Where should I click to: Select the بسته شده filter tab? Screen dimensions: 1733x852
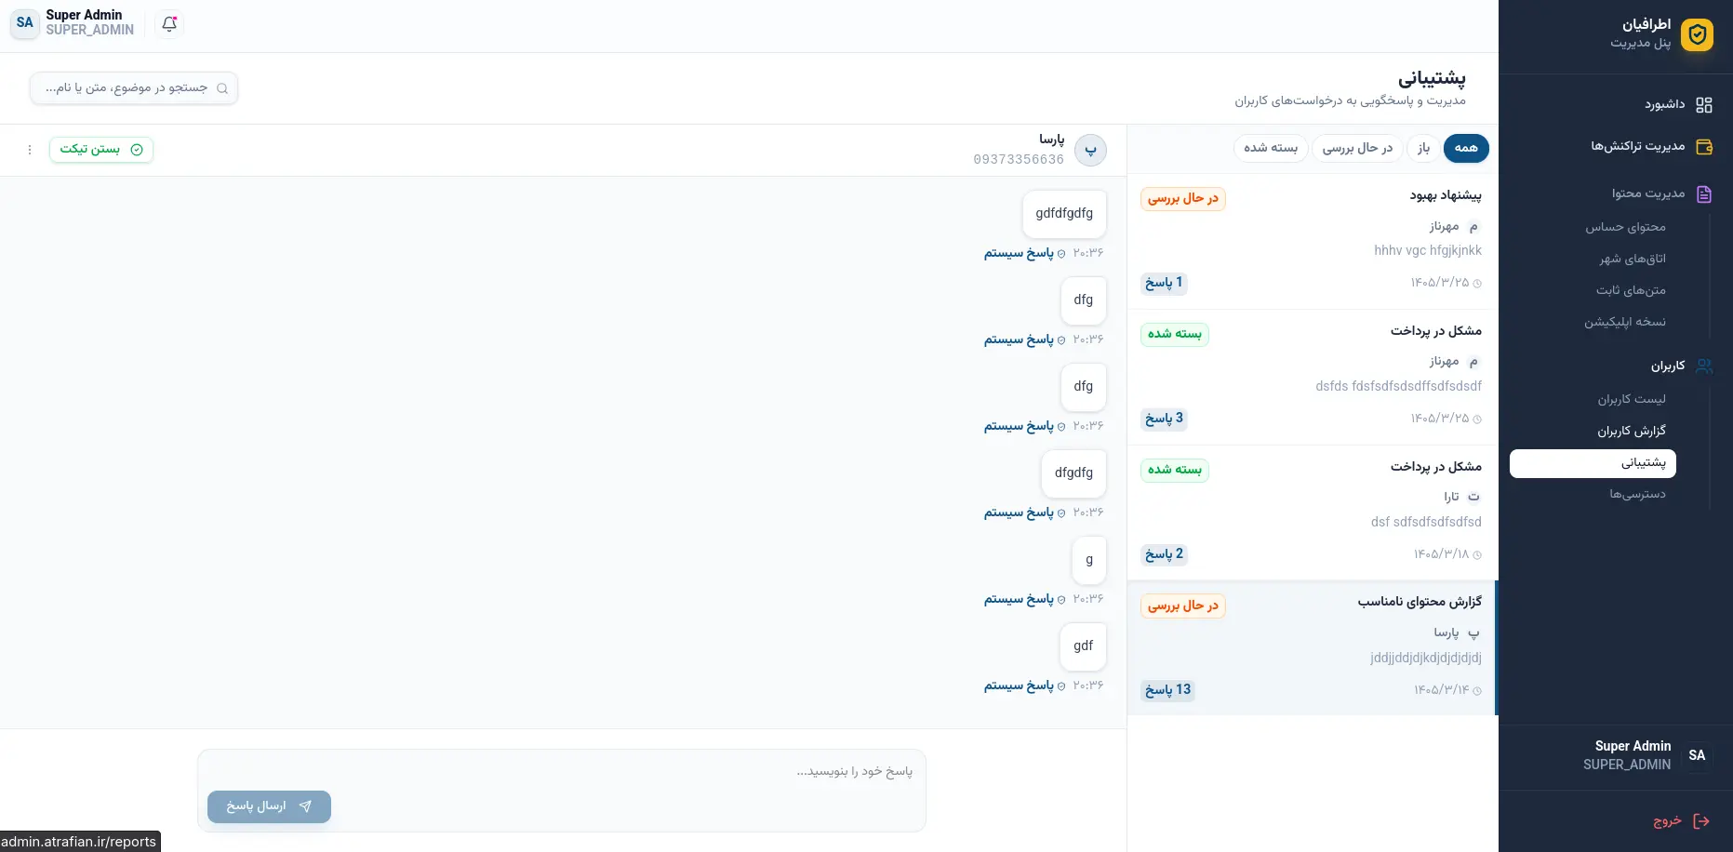pos(1271,148)
